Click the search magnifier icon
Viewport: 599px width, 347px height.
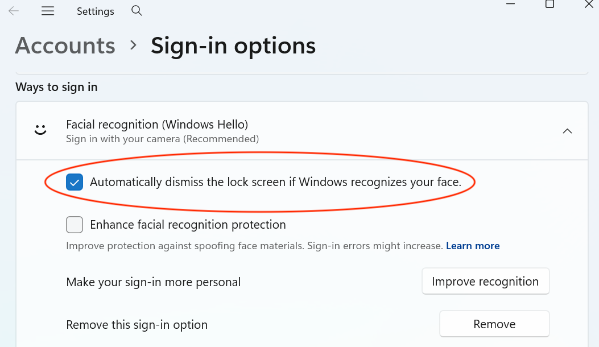tap(137, 11)
